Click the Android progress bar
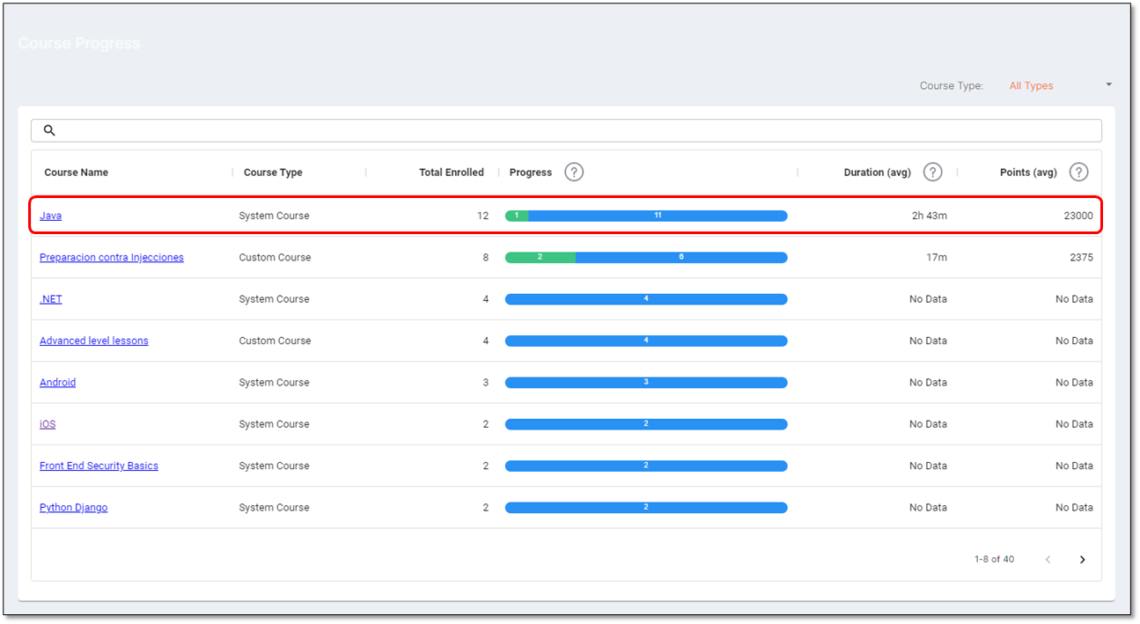This screenshot has width=1140, height=624. pos(646,382)
